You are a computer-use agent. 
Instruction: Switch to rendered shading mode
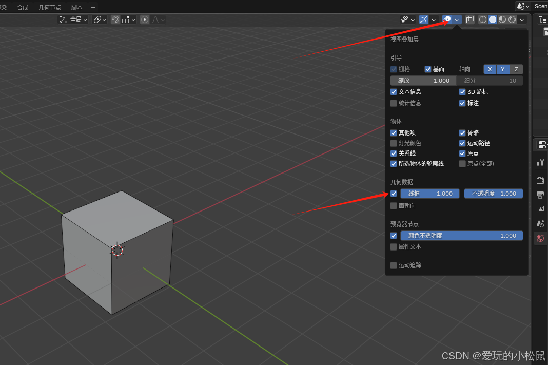(x=512, y=20)
